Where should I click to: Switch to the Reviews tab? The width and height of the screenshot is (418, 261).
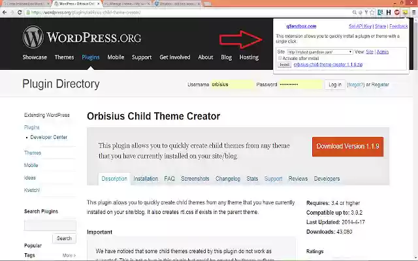pyautogui.click(x=298, y=179)
